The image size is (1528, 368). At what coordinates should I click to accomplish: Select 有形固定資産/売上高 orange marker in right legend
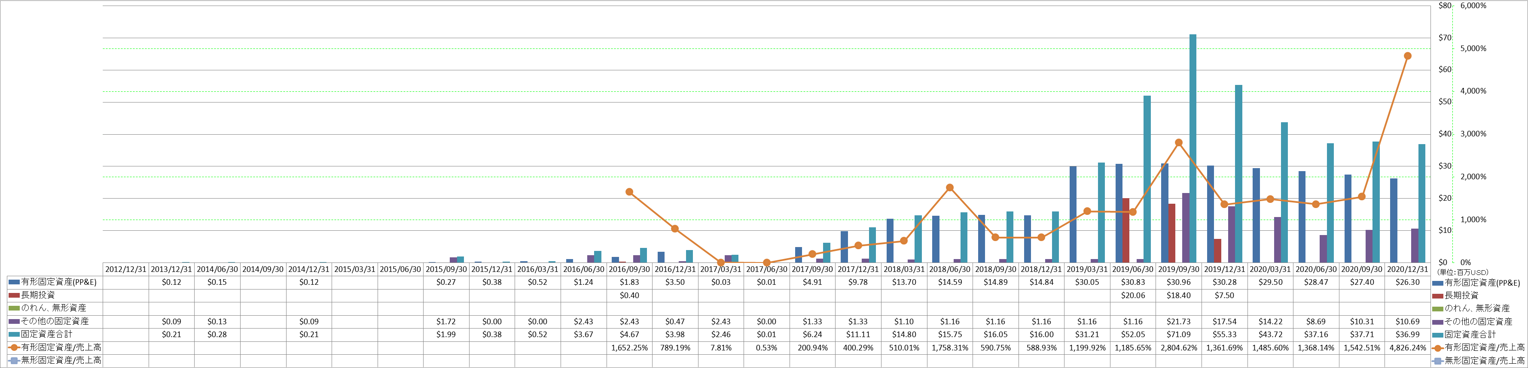click(1437, 348)
